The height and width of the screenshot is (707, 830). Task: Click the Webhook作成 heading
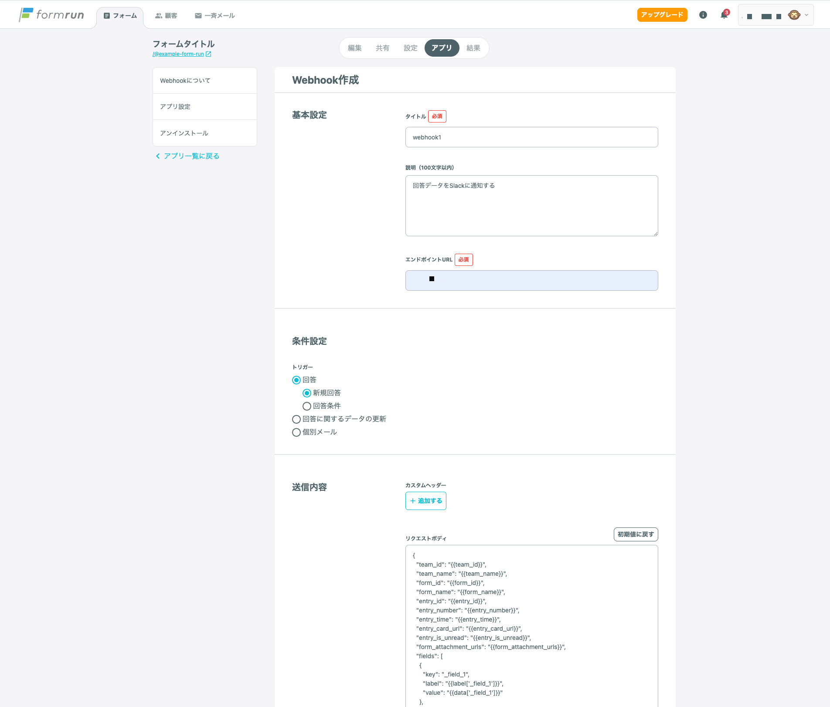pos(326,80)
